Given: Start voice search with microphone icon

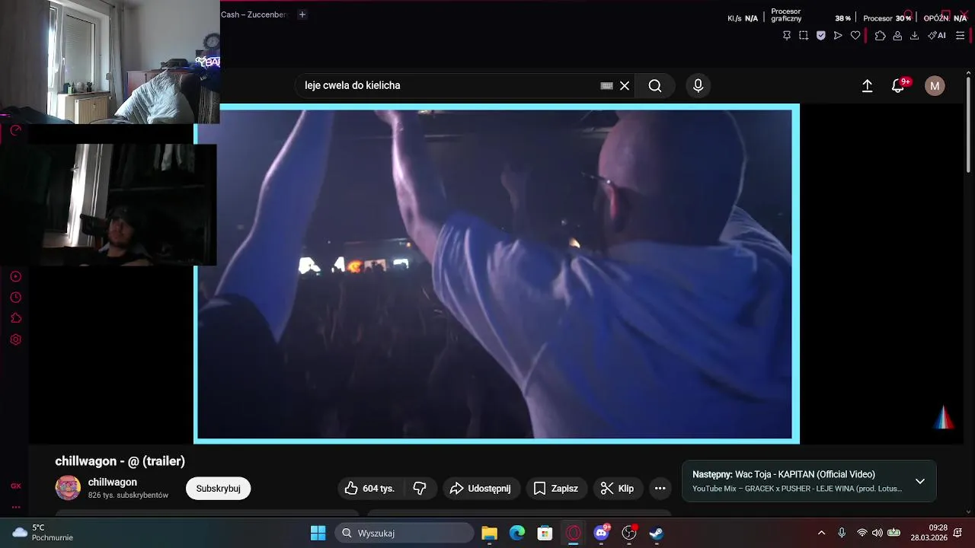Looking at the screenshot, I should 698,86.
